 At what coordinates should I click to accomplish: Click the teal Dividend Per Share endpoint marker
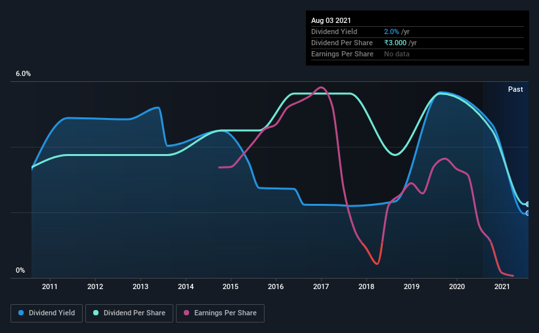click(x=527, y=205)
